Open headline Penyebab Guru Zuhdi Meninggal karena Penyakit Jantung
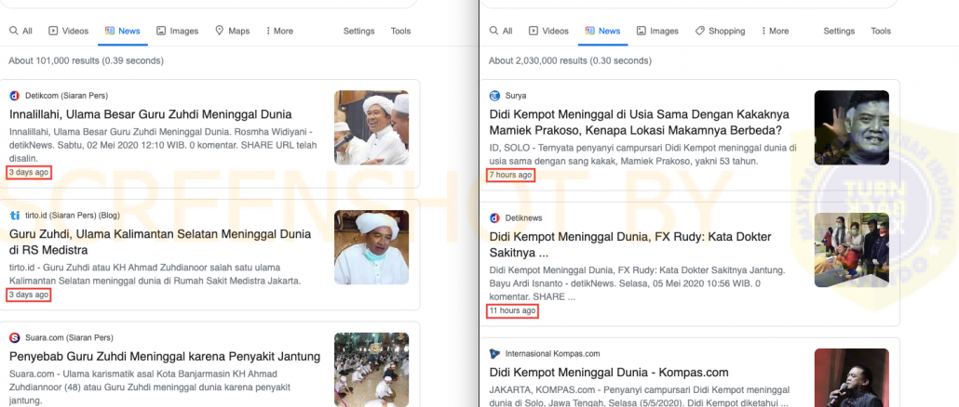This screenshot has width=959, height=407. pyautogui.click(x=165, y=356)
